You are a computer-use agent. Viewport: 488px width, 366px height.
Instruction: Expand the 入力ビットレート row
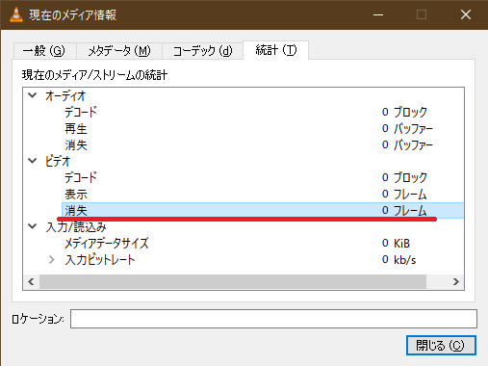[52, 259]
